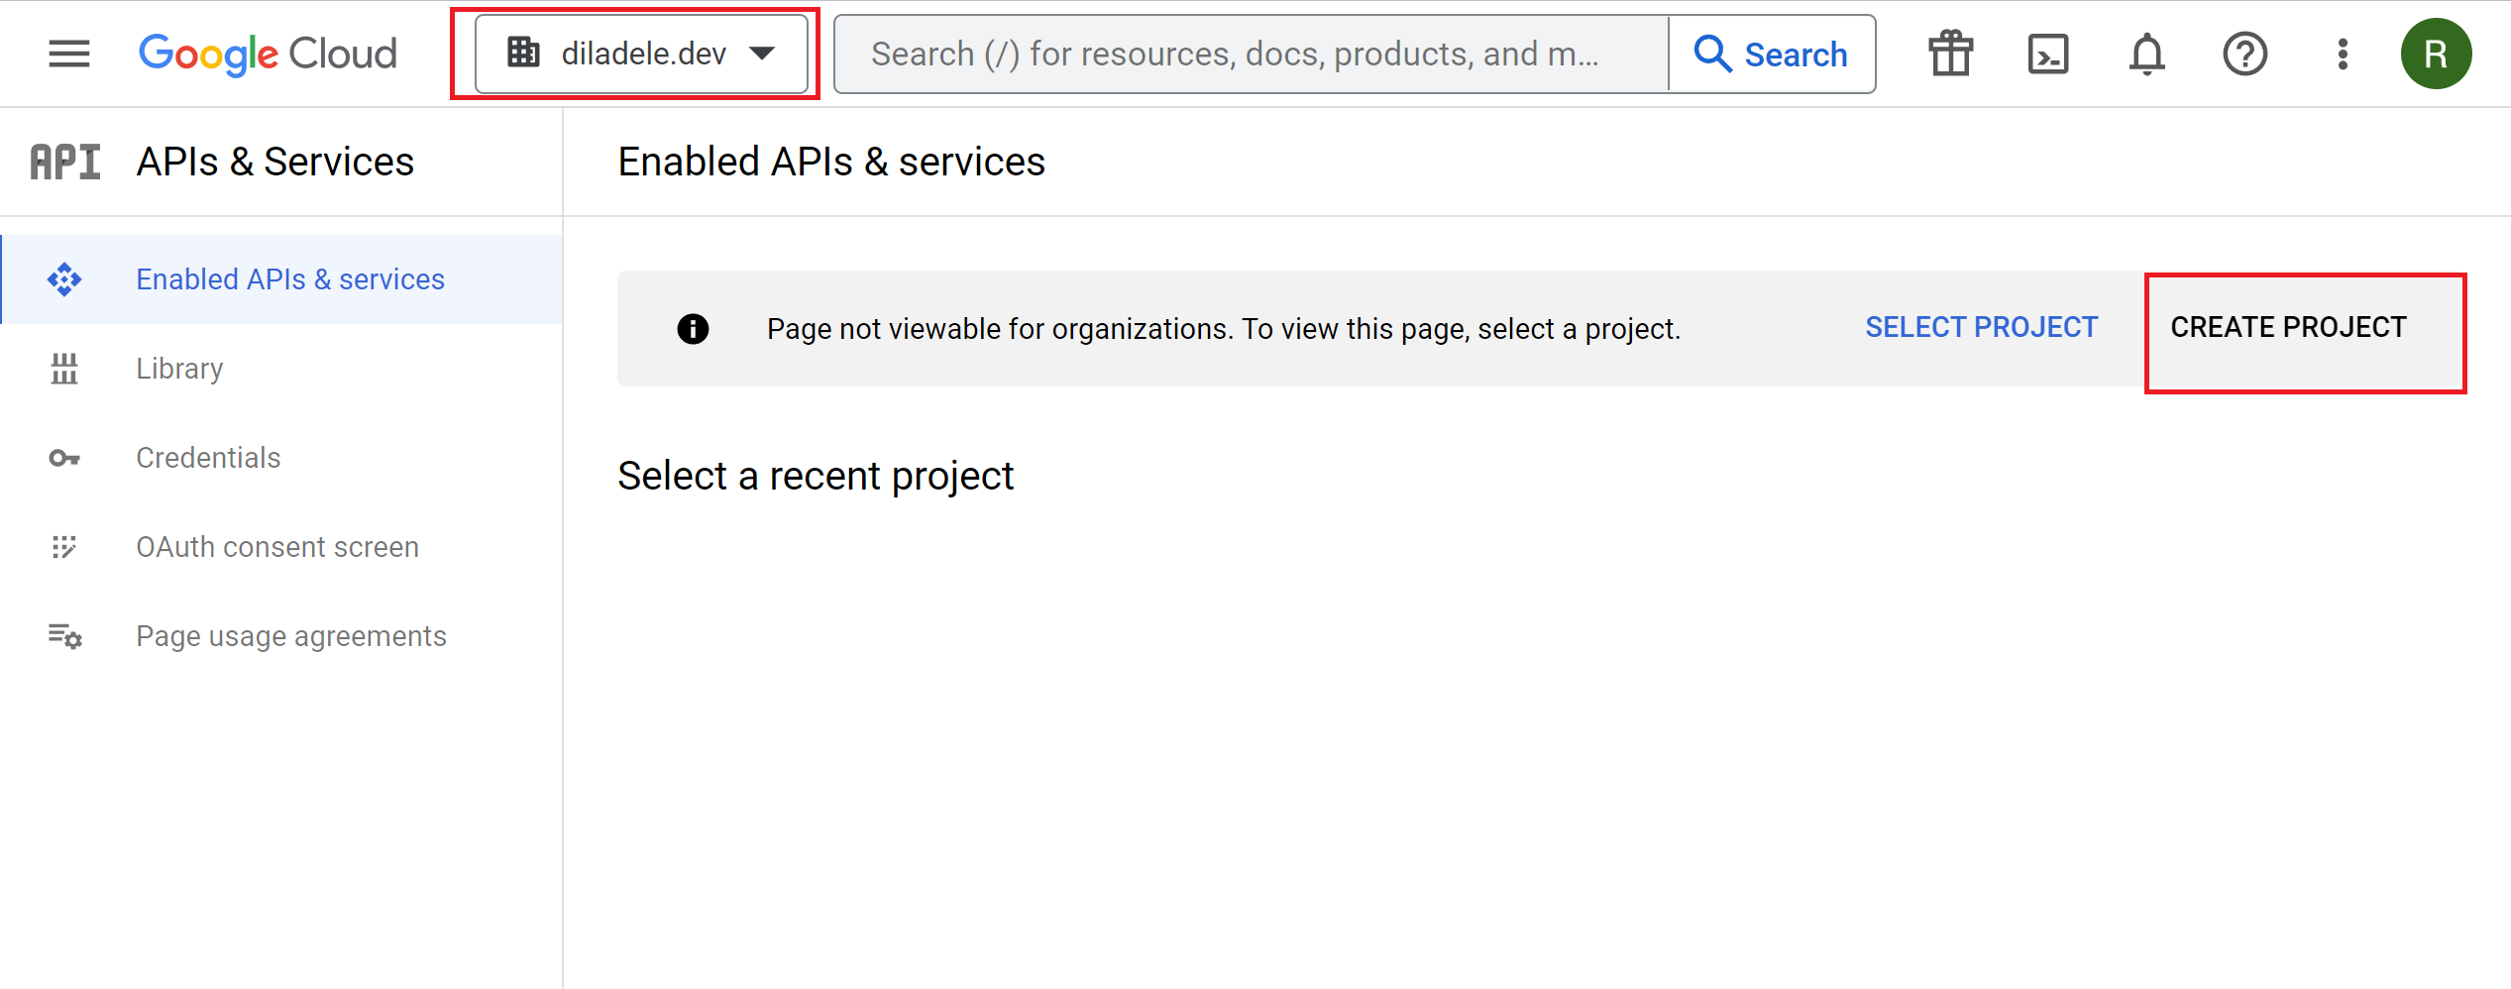Open the Credentials sidebar item
This screenshot has width=2511, height=989.
(x=282, y=458)
